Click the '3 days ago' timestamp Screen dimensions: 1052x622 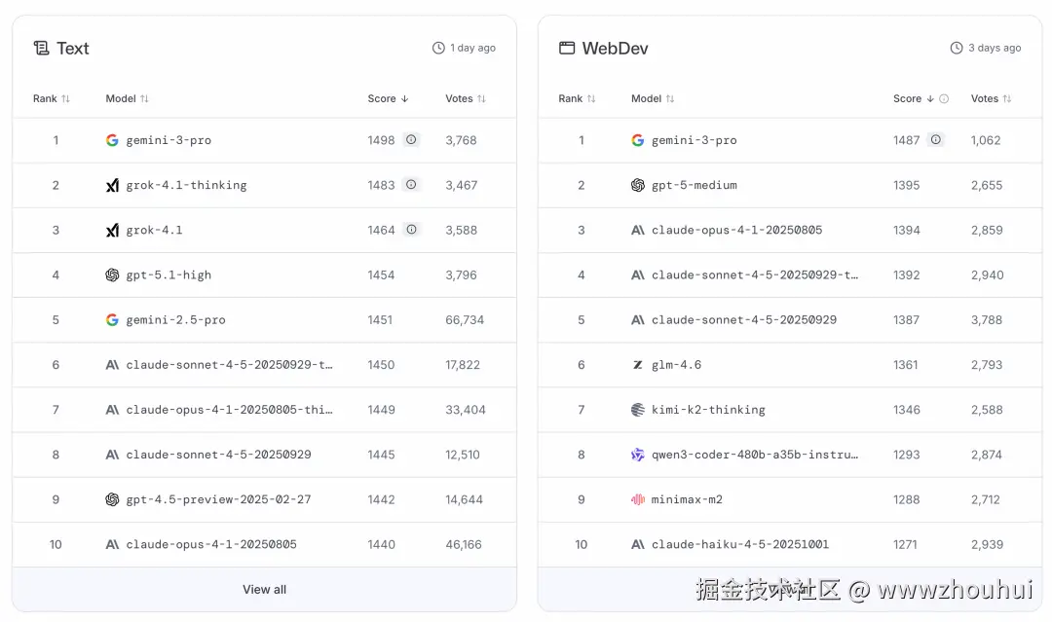(995, 48)
